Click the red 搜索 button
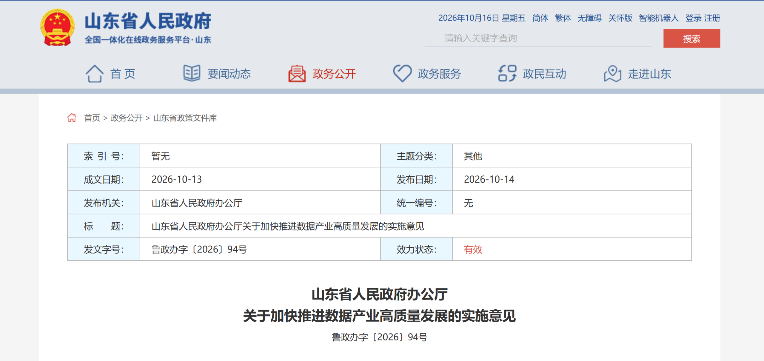Viewport: 764px width, 361px height. pos(691,38)
